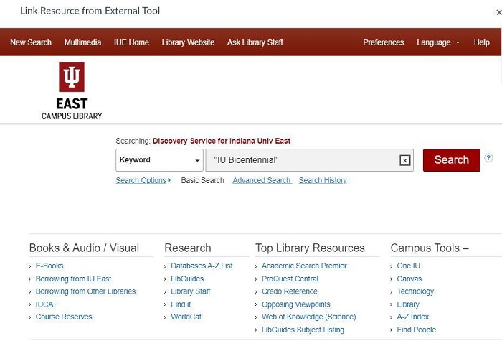
Task: Open the Library Staff link
Action: point(191,291)
